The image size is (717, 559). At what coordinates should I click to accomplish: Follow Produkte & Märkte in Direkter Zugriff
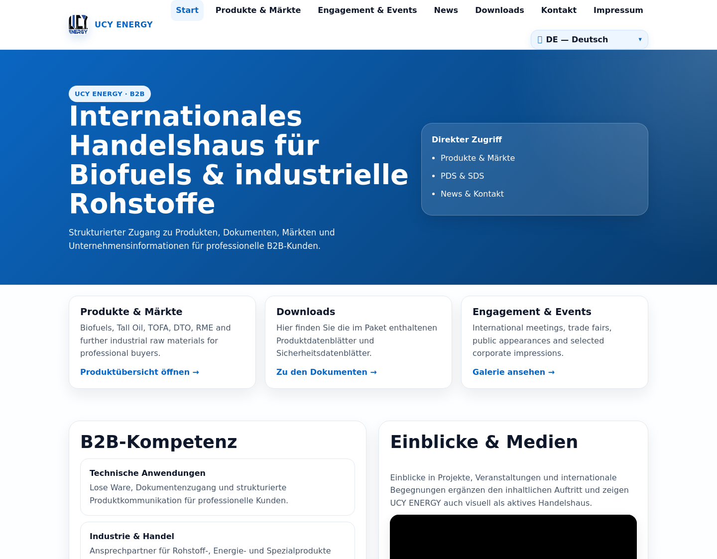[x=478, y=158]
